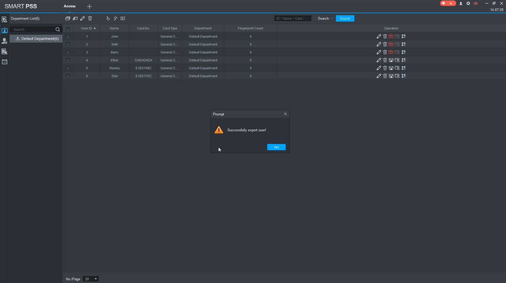Open the permission configuration sidebar icon
506x283 pixels.
pos(4,41)
